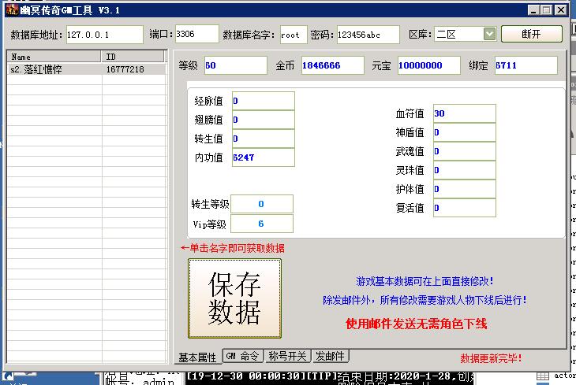576x385 pixels.
Task: Select the 发邮件 tab
Action: pos(330,356)
